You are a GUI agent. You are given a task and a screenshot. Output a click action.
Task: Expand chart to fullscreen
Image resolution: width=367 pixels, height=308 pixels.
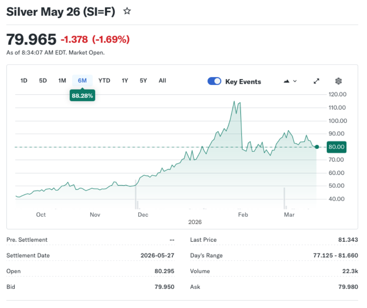pos(316,81)
